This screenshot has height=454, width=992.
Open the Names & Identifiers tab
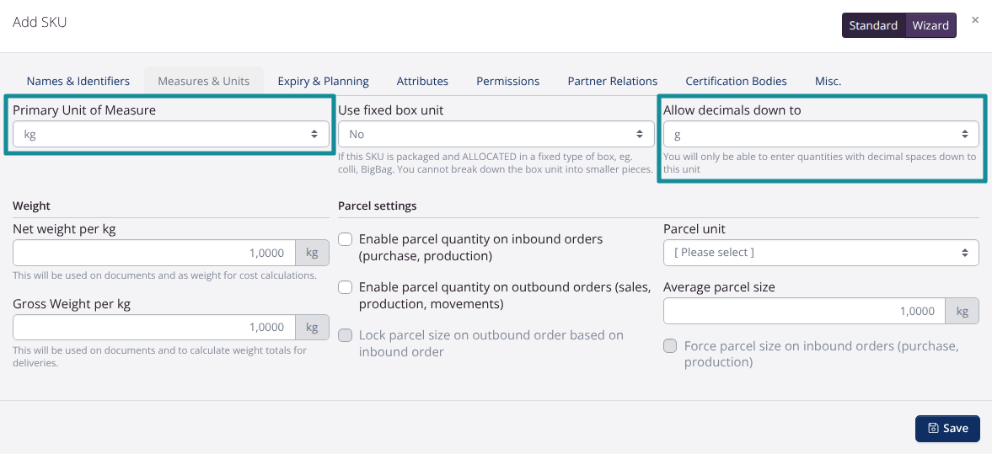pos(78,82)
